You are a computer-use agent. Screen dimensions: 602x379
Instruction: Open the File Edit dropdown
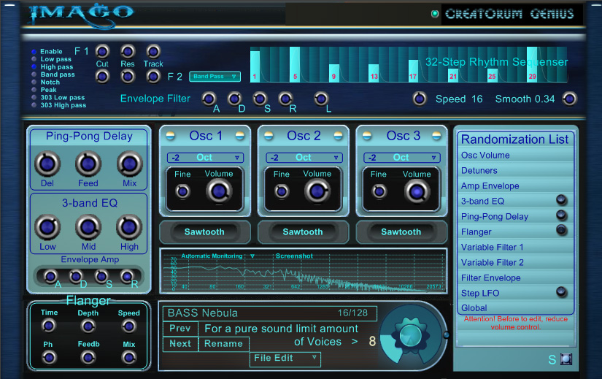tap(285, 359)
